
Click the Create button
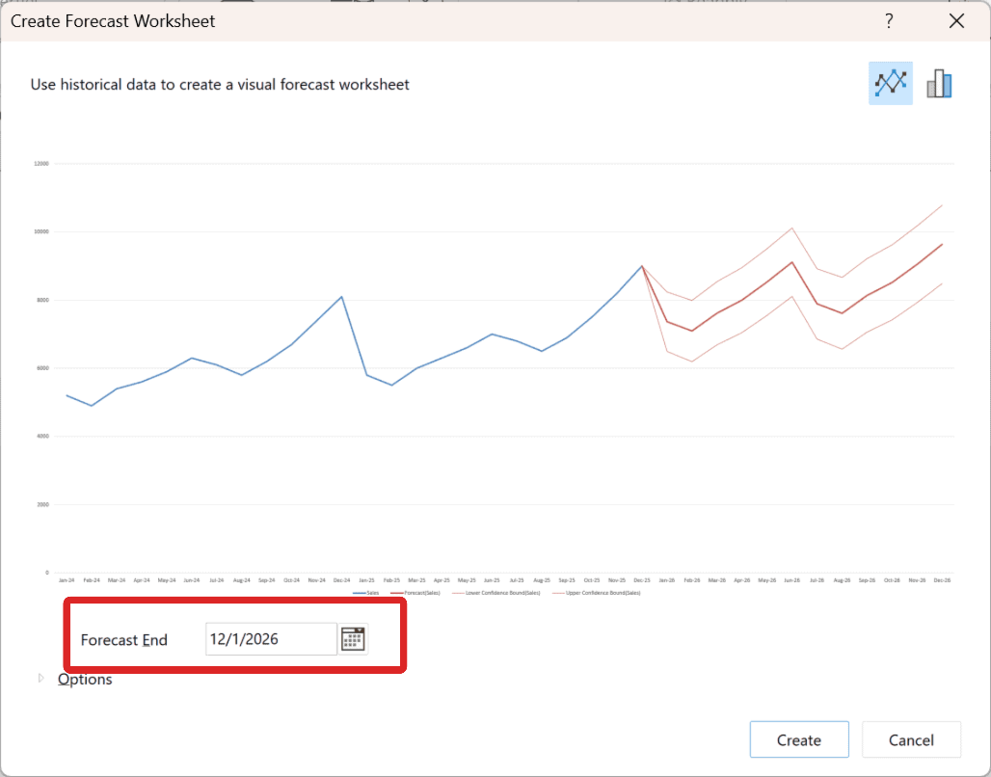799,739
